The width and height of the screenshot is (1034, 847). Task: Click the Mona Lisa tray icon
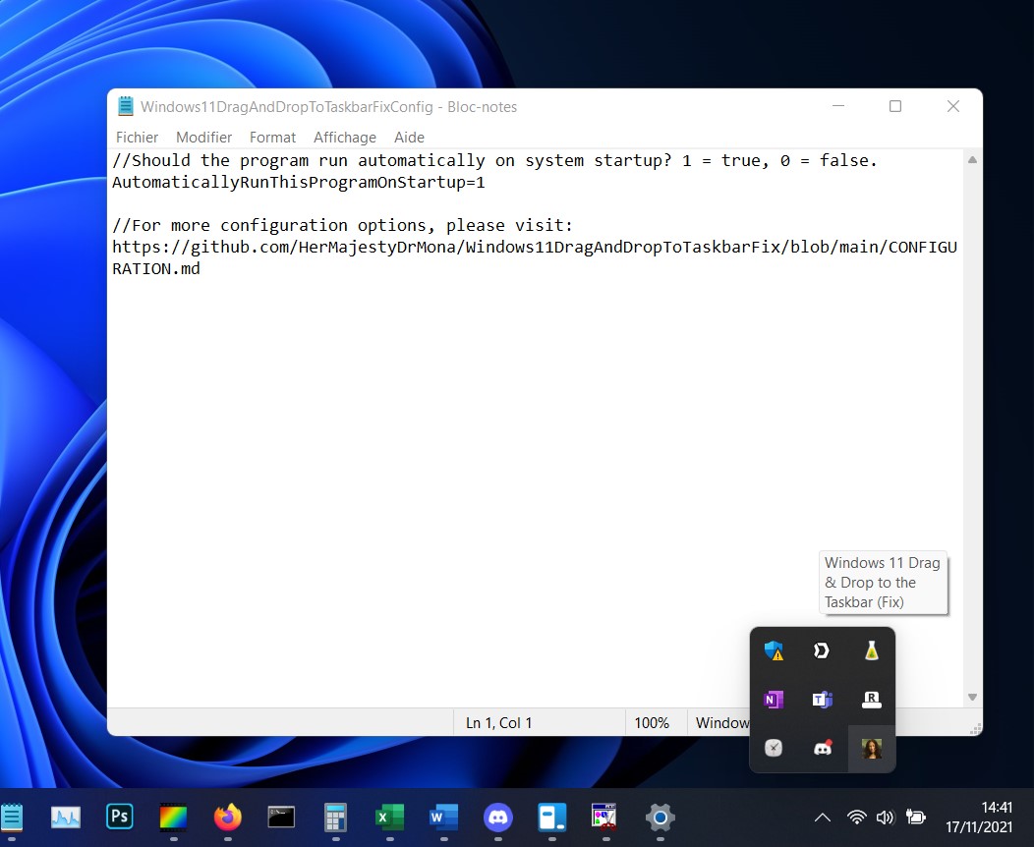coord(872,748)
